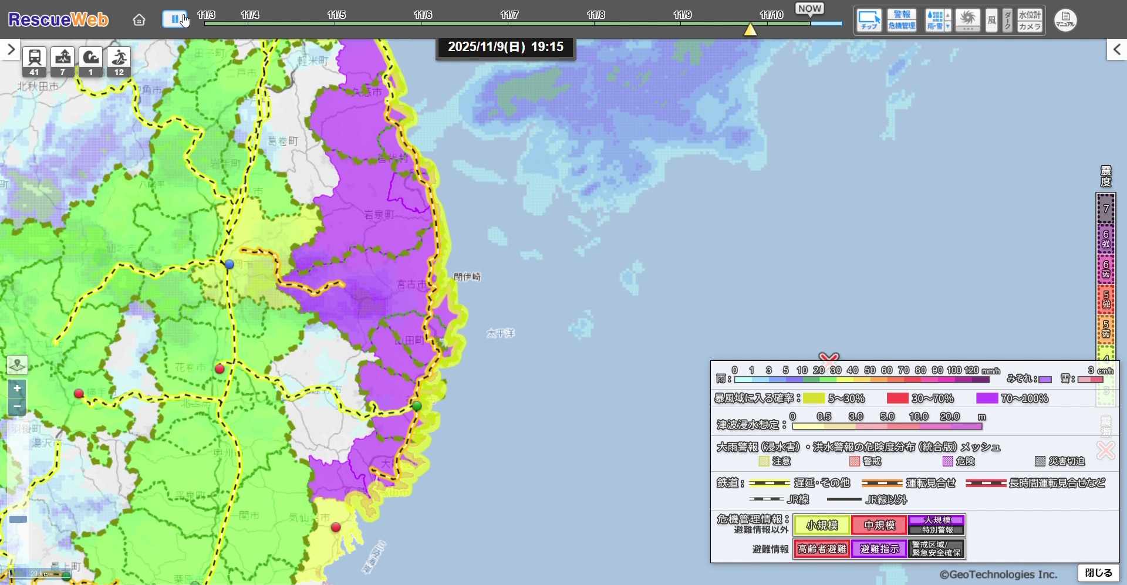Open the マニュアル manual icon
Screen dimensions: 1127x585
(x=1065, y=20)
